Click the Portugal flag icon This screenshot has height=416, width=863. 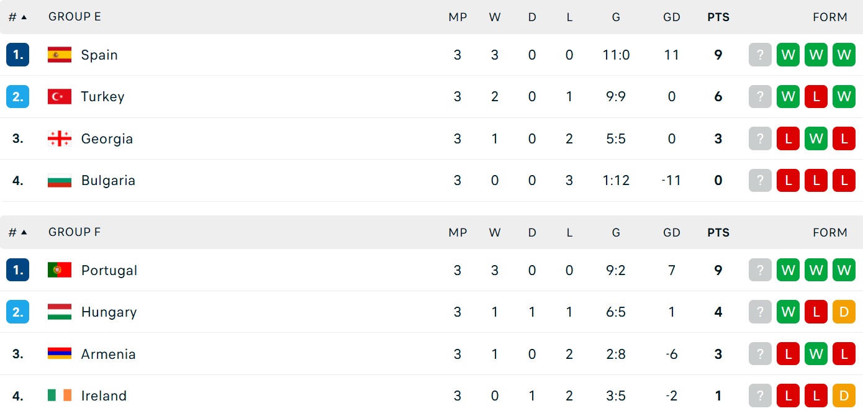60,270
